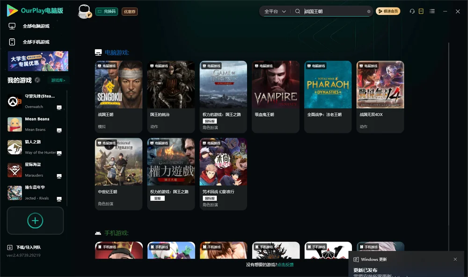This screenshot has width=468, height=277.
Task: Click the PC icon on Mean Beans row
Action: [59, 131]
